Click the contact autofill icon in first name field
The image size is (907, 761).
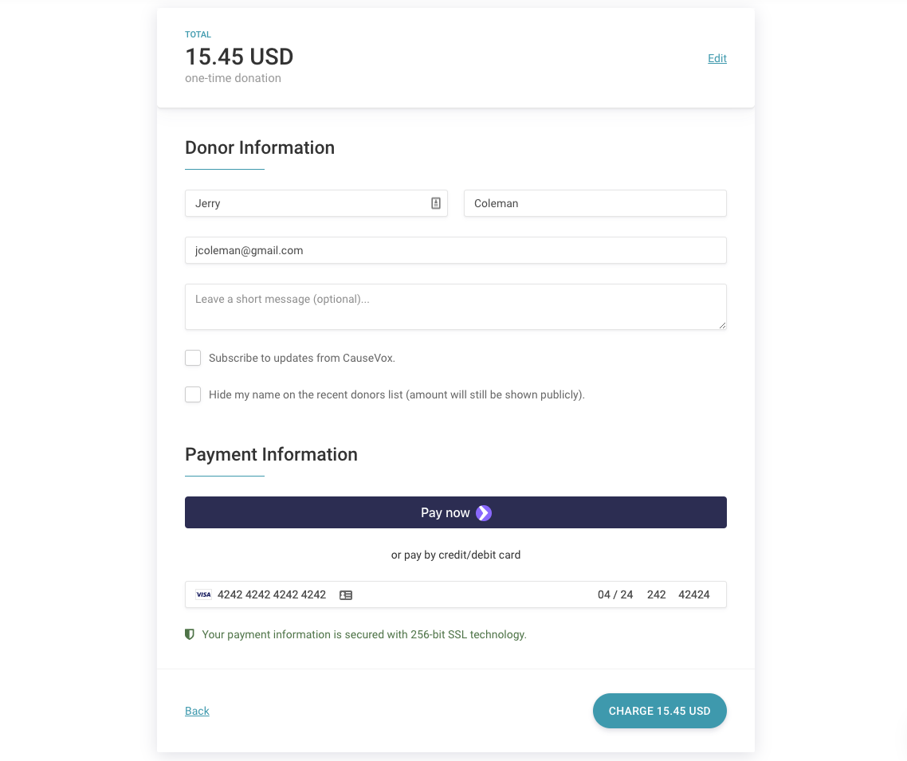click(436, 203)
